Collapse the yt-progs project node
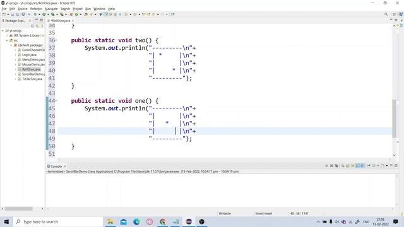Viewport: 404px width, 227px height. [x=3, y=31]
